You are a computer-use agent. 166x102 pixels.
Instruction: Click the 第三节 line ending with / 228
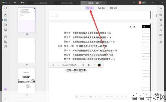point(87,38)
